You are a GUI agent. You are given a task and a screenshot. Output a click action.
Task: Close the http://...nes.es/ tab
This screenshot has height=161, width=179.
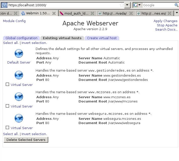click(x=169, y=13)
